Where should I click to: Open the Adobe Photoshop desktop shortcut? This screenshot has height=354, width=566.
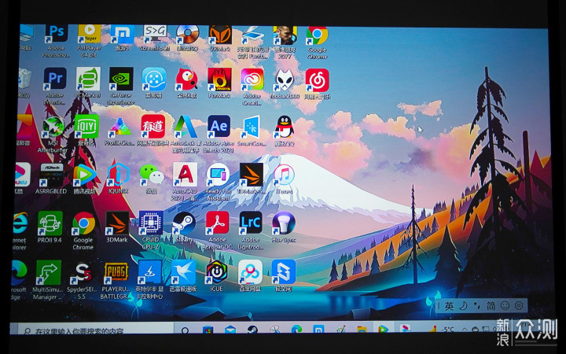[57, 35]
